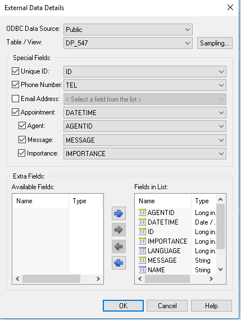Open the ODBC Data Source dropdown
241x320 pixels.
point(128,30)
